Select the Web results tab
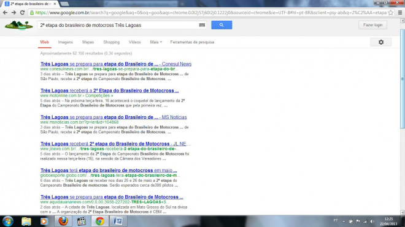 pos(44,42)
